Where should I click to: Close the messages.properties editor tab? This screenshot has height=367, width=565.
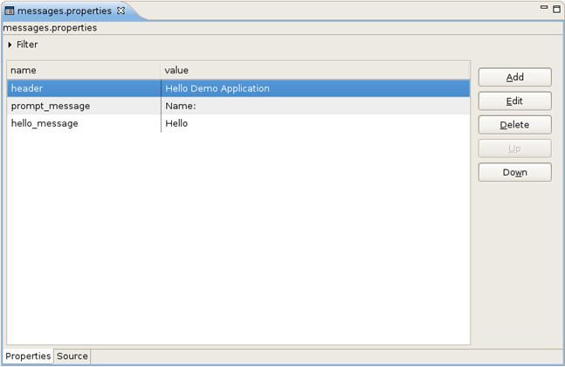[121, 11]
